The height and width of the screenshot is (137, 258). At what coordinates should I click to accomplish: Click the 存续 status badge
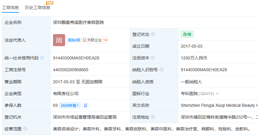pos(187,34)
